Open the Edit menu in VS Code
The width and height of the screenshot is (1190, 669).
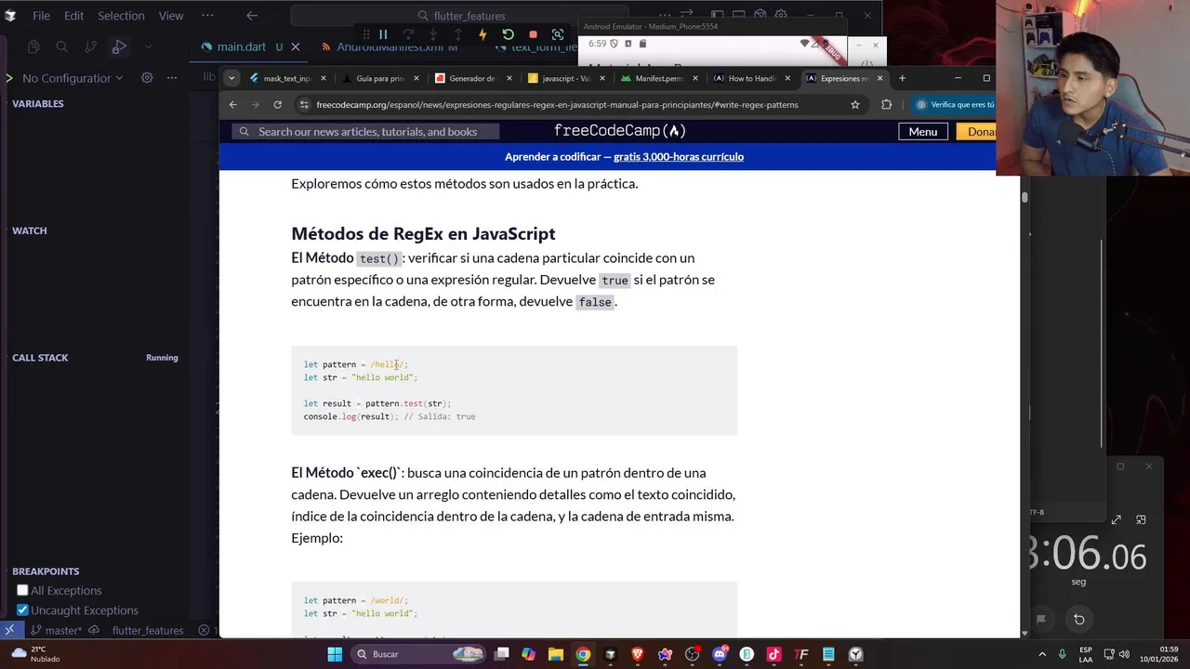[74, 16]
